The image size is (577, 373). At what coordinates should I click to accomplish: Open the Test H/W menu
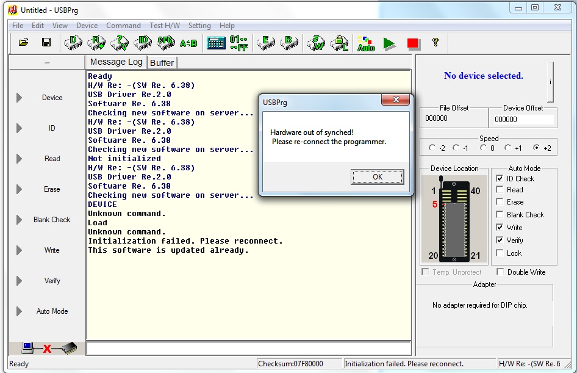(164, 26)
